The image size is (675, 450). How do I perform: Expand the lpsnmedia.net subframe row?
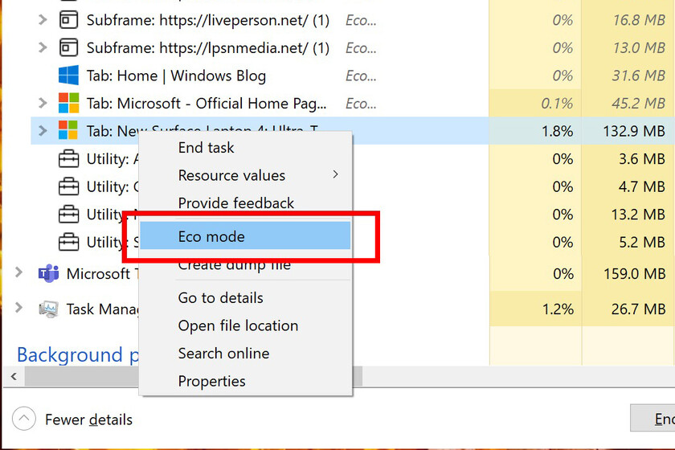tap(43, 47)
